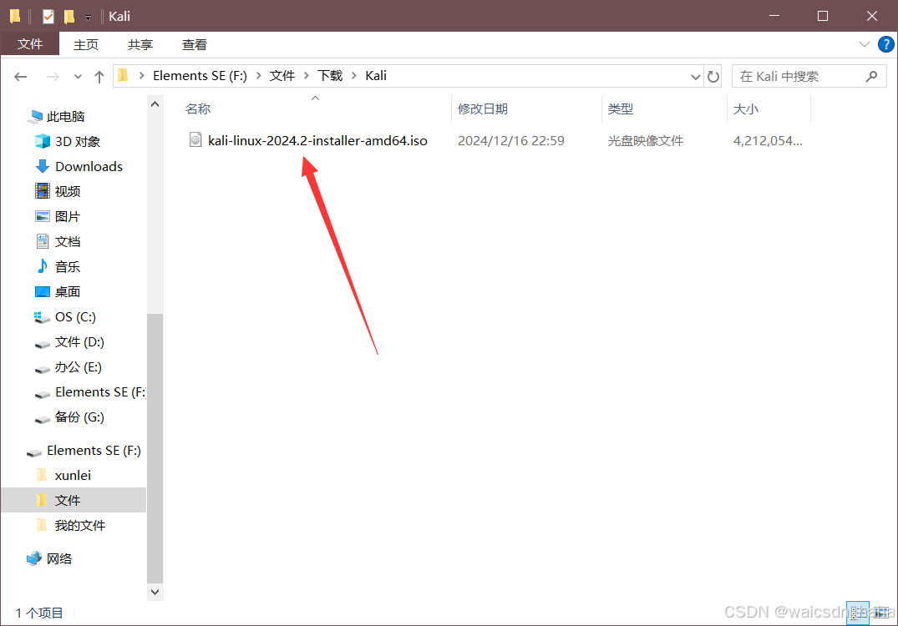Click the navigation pane scroll-down arrow
Viewport: 898px width, 626px height.
155,592
